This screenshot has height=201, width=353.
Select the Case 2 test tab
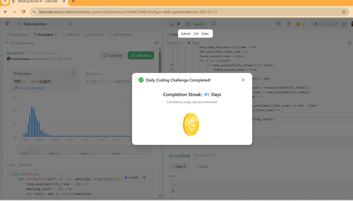click(x=202, y=166)
